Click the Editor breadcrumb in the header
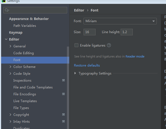Viewport: 166px width, 129px height. tap(79, 10)
